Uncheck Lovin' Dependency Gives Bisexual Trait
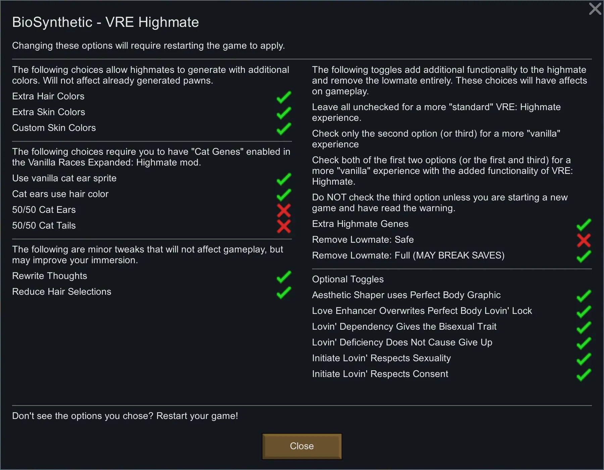604x470 pixels. coord(584,327)
